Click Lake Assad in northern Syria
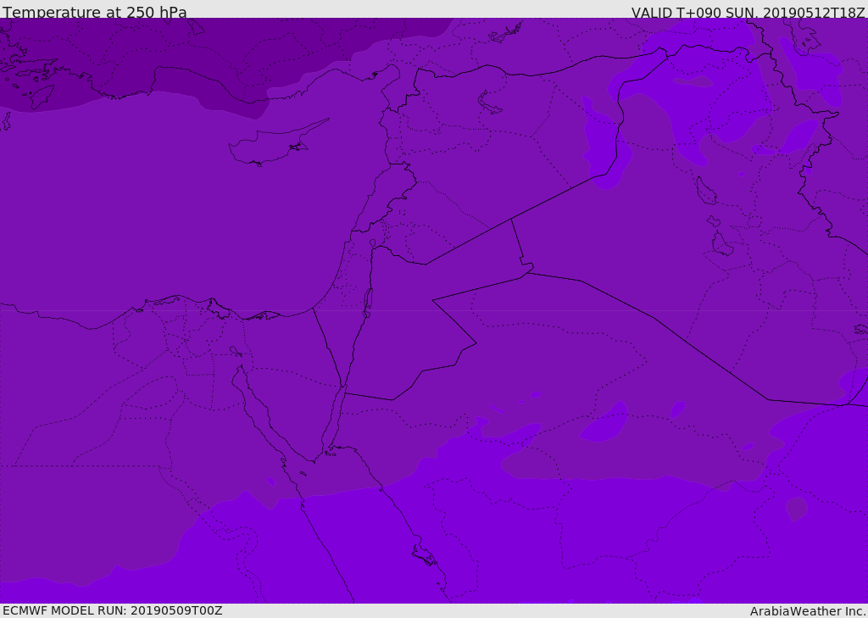Screen dimensions: 868x618 coord(489,103)
